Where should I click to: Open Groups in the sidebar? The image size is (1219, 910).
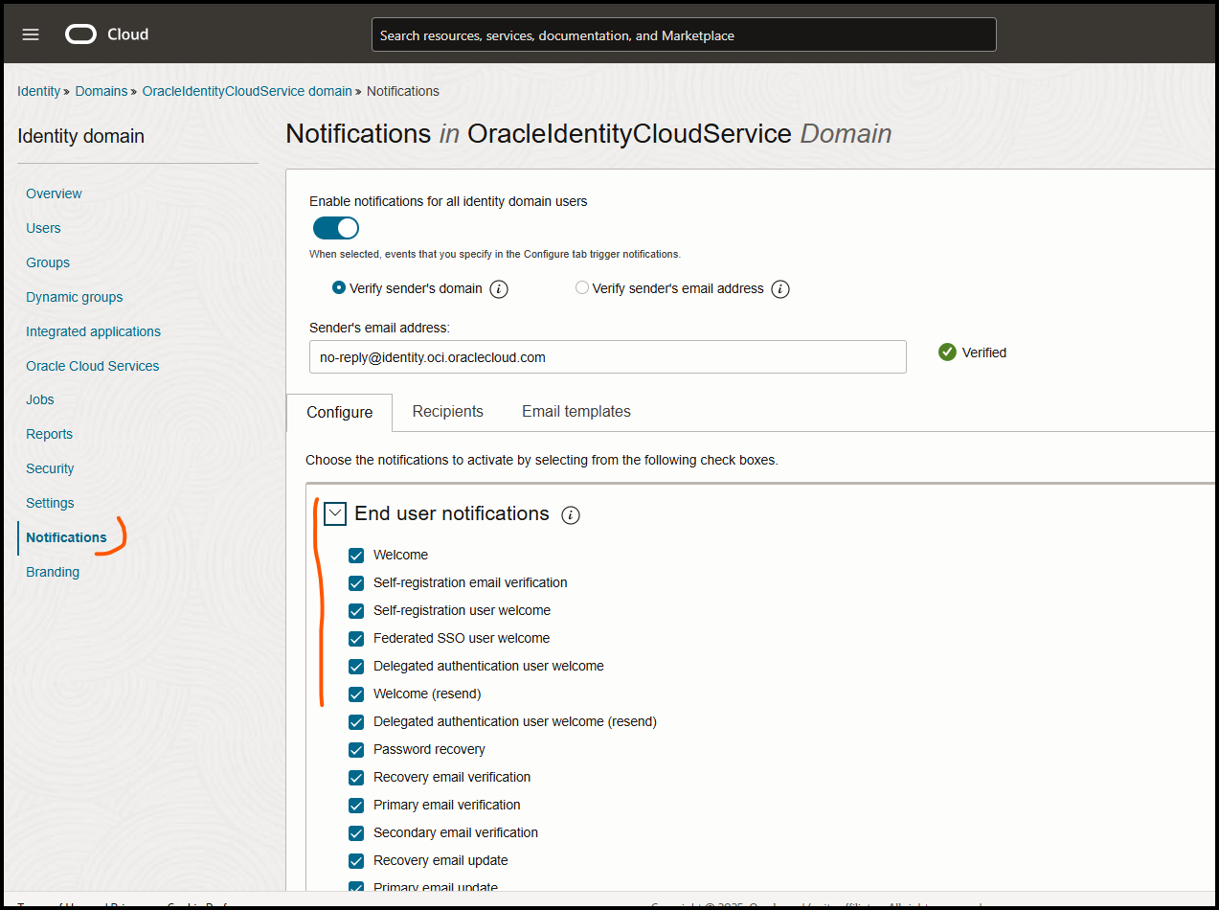[48, 262]
